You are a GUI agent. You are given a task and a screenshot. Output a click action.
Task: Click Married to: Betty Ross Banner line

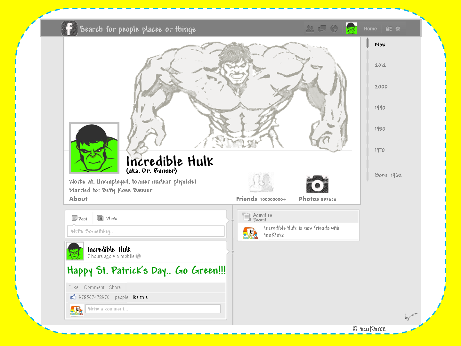[x=111, y=190]
